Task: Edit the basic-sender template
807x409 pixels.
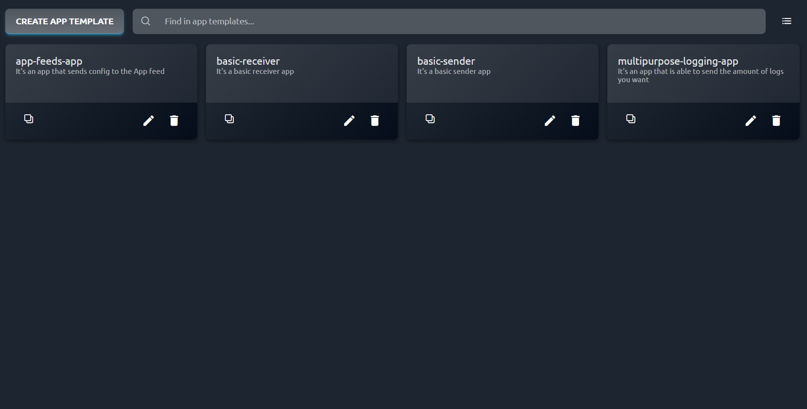Action: [550, 121]
